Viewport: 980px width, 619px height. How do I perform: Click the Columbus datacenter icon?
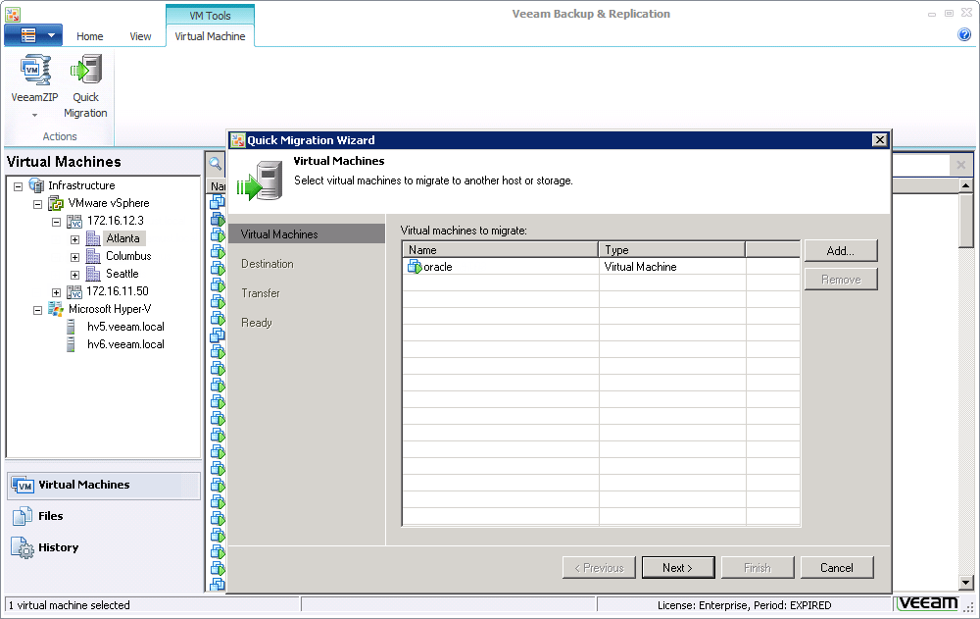tap(93, 256)
